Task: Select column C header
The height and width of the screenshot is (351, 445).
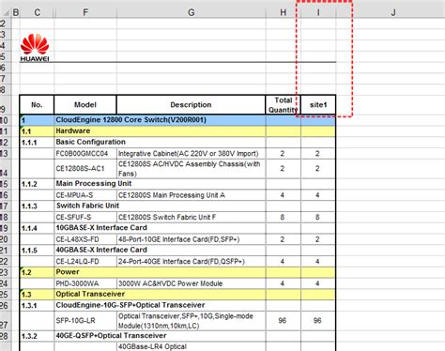Action: pos(37,12)
